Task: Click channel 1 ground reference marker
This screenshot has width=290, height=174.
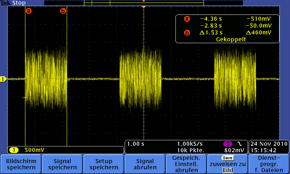Action: (x=3, y=79)
